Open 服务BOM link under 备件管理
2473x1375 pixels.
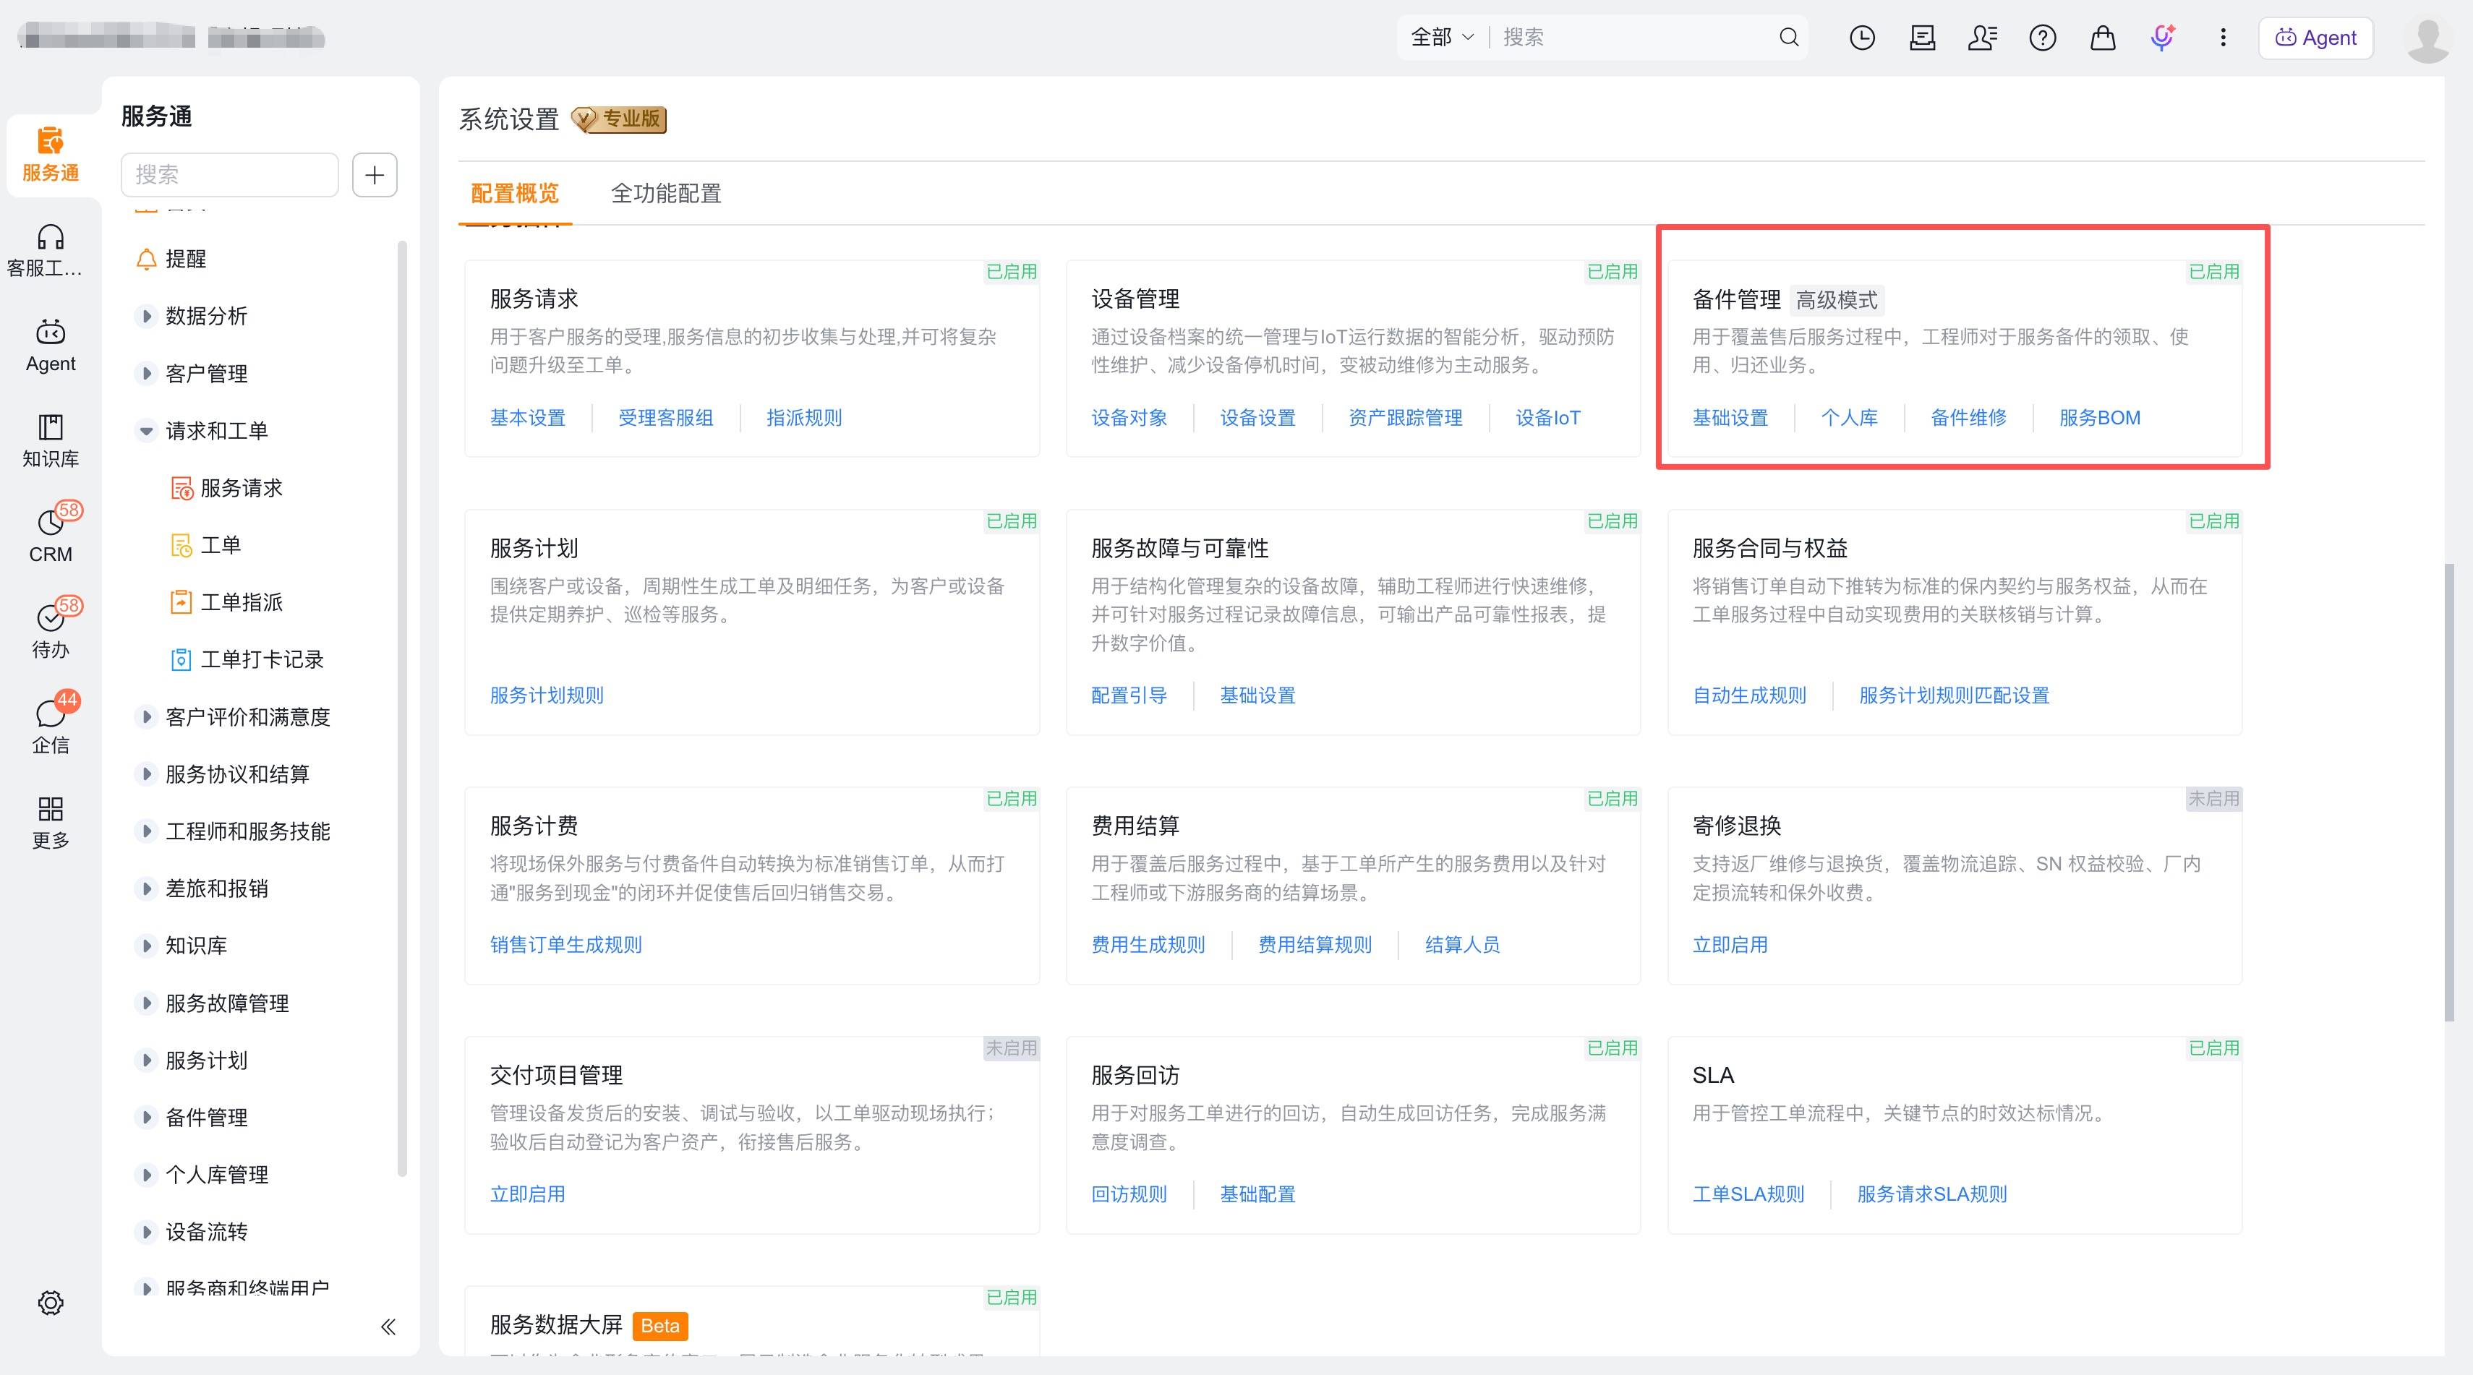coord(2100,419)
